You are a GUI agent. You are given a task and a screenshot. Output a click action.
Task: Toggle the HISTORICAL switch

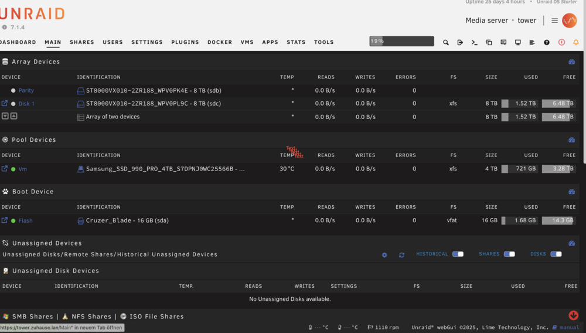click(458, 254)
